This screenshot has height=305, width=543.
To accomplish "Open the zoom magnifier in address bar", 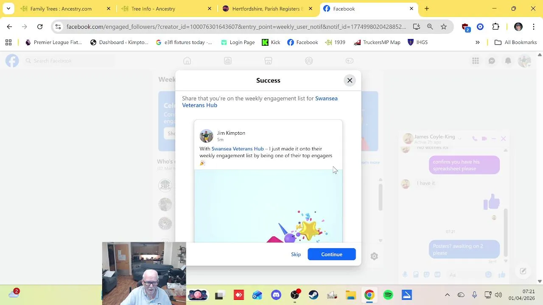I will (x=430, y=27).
